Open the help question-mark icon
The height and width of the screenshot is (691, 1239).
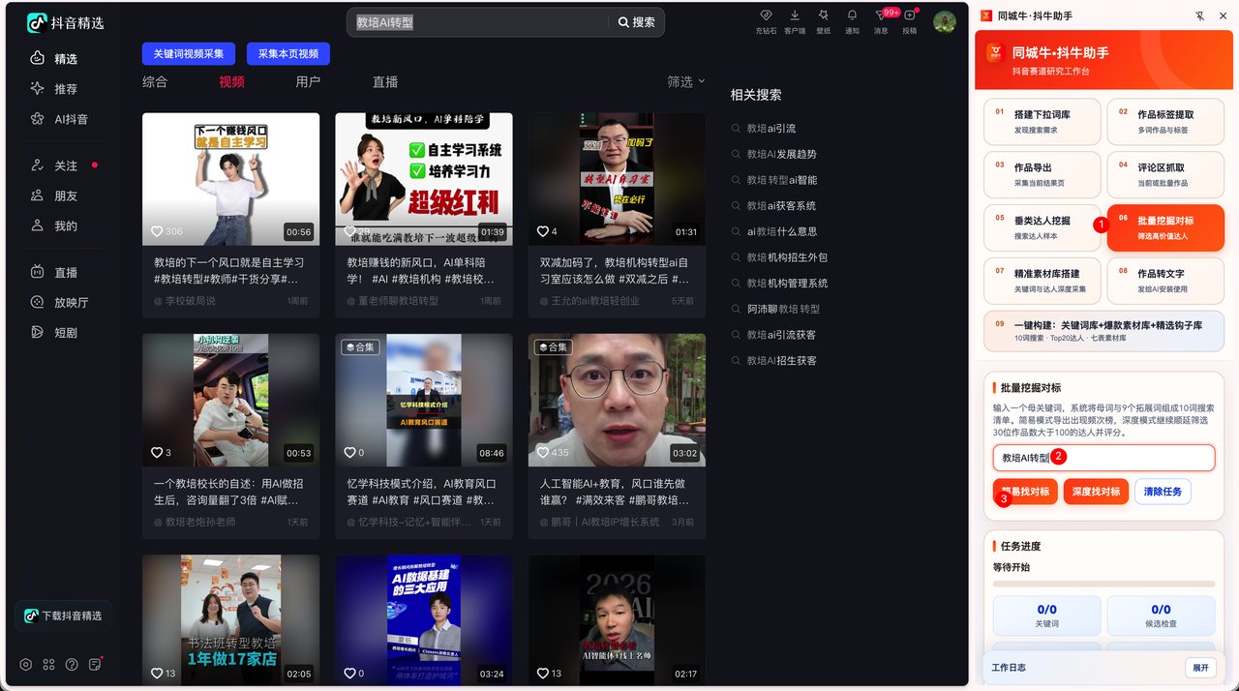tap(72, 665)
